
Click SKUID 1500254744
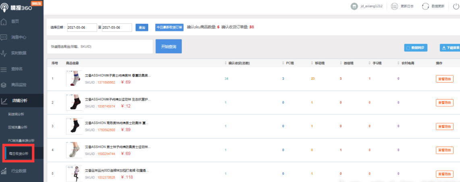(x=106, y=154)
